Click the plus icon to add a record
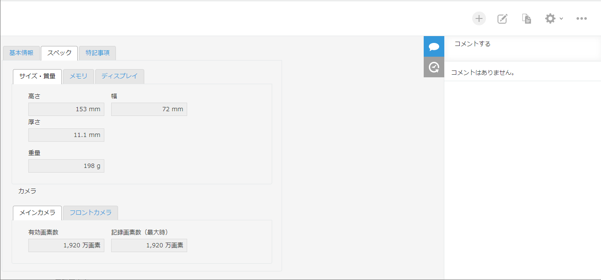601x280 pixels. (x=479, y=18)
